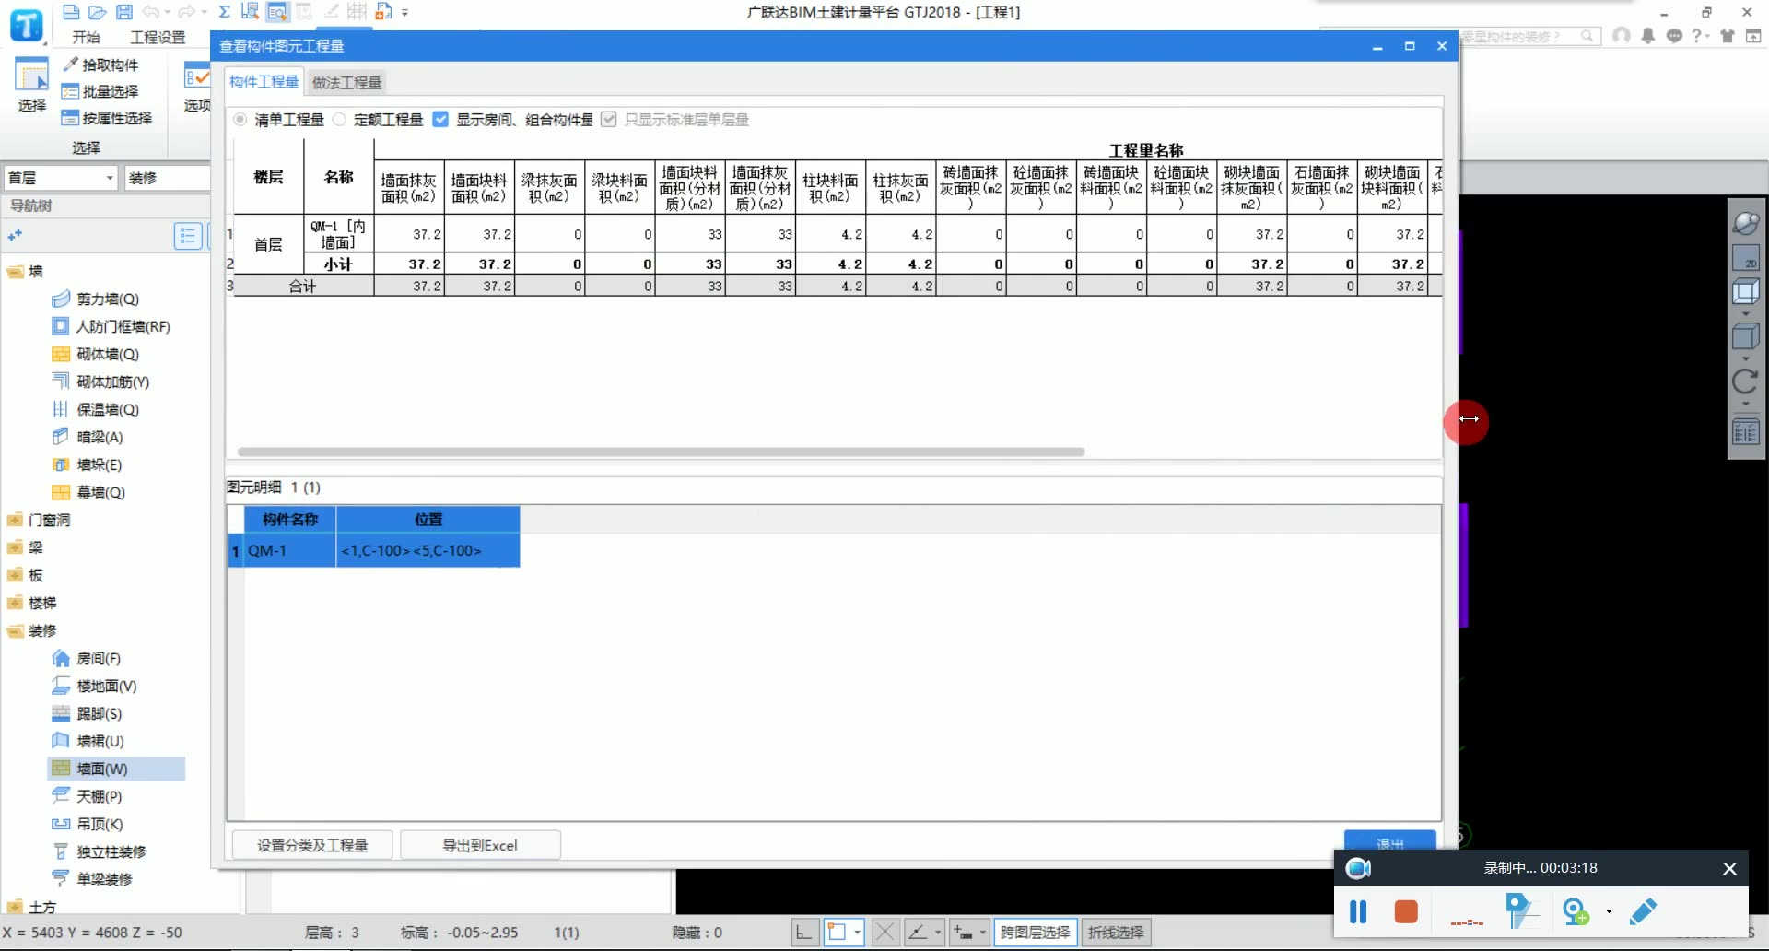Image resolution: width=1769 pixels, height=951 pixels.
Task: Select 墙面(W) in navigation tree
Action: (x=116, y=769)
